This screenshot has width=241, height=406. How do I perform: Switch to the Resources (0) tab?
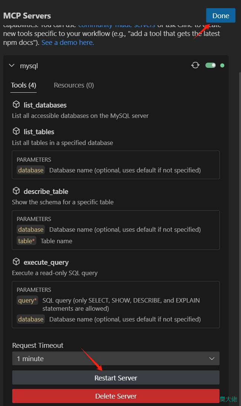(74, 85)
